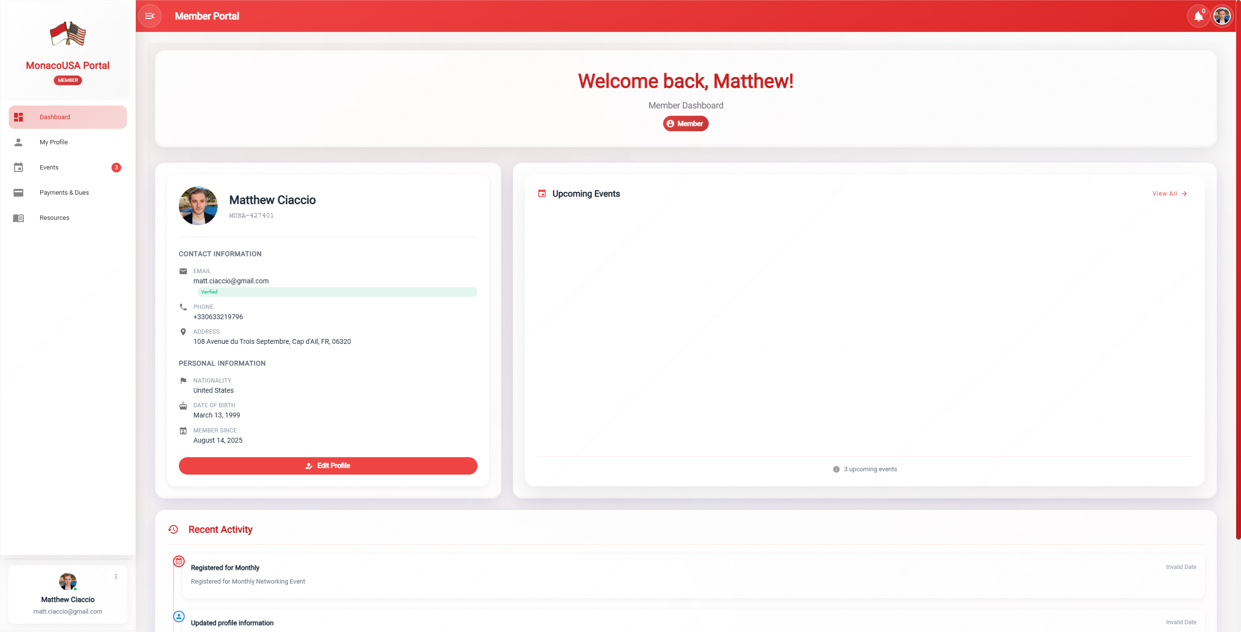The height and width of the screenshot is (632, 1241).
Task: Click the Dashboard grid icon in sidebar
Action: pos(18,117)
